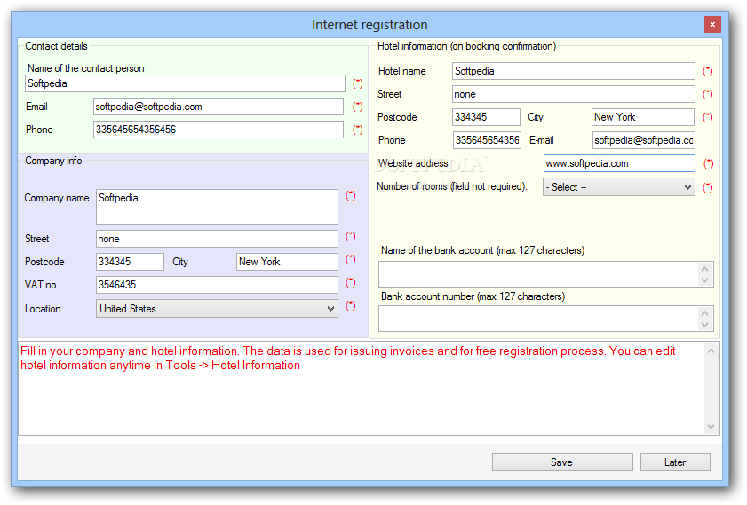The image size is (747, 505).
Task: Edit the hotel E-mail field
Action: (x=644, y=140)
